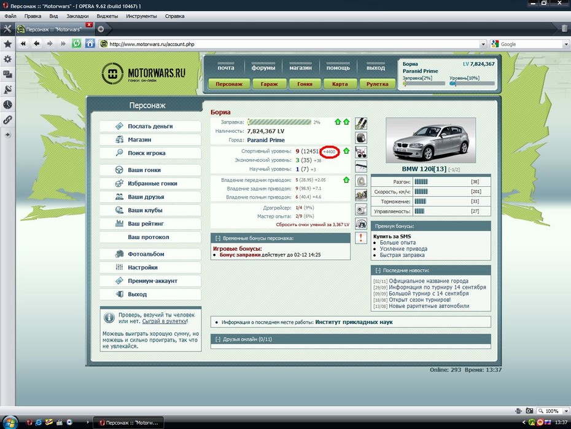Image resolution: width=571 pixels, height=429 pixels.
Task: Open the Закладки menu
Action: coord(77,16)
